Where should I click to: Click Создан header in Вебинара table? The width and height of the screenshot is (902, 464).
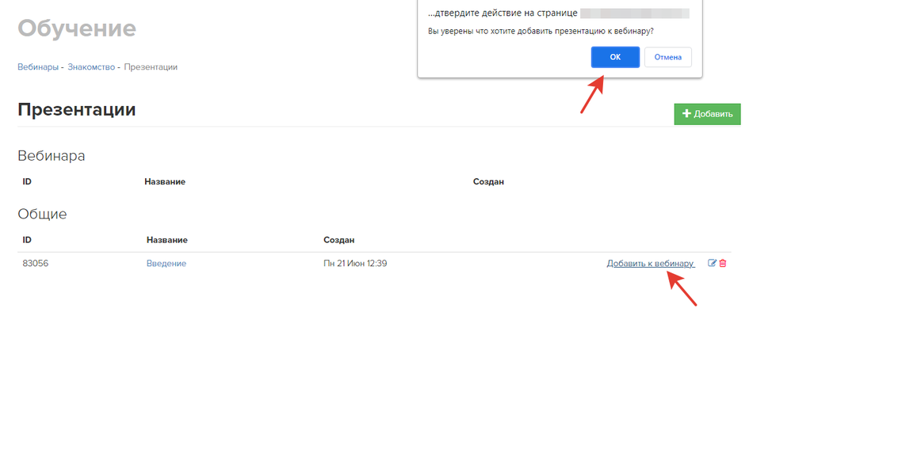point(488,182)
